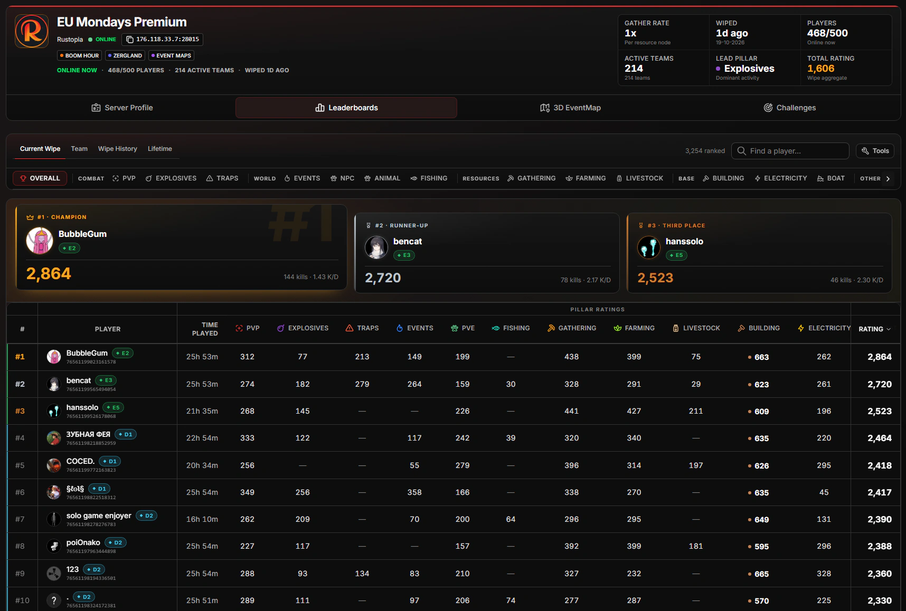Image resolution: width=906 pixels, height=611 pixels.
Task: Sort by the Fishing column header
Action: (511, 328)
